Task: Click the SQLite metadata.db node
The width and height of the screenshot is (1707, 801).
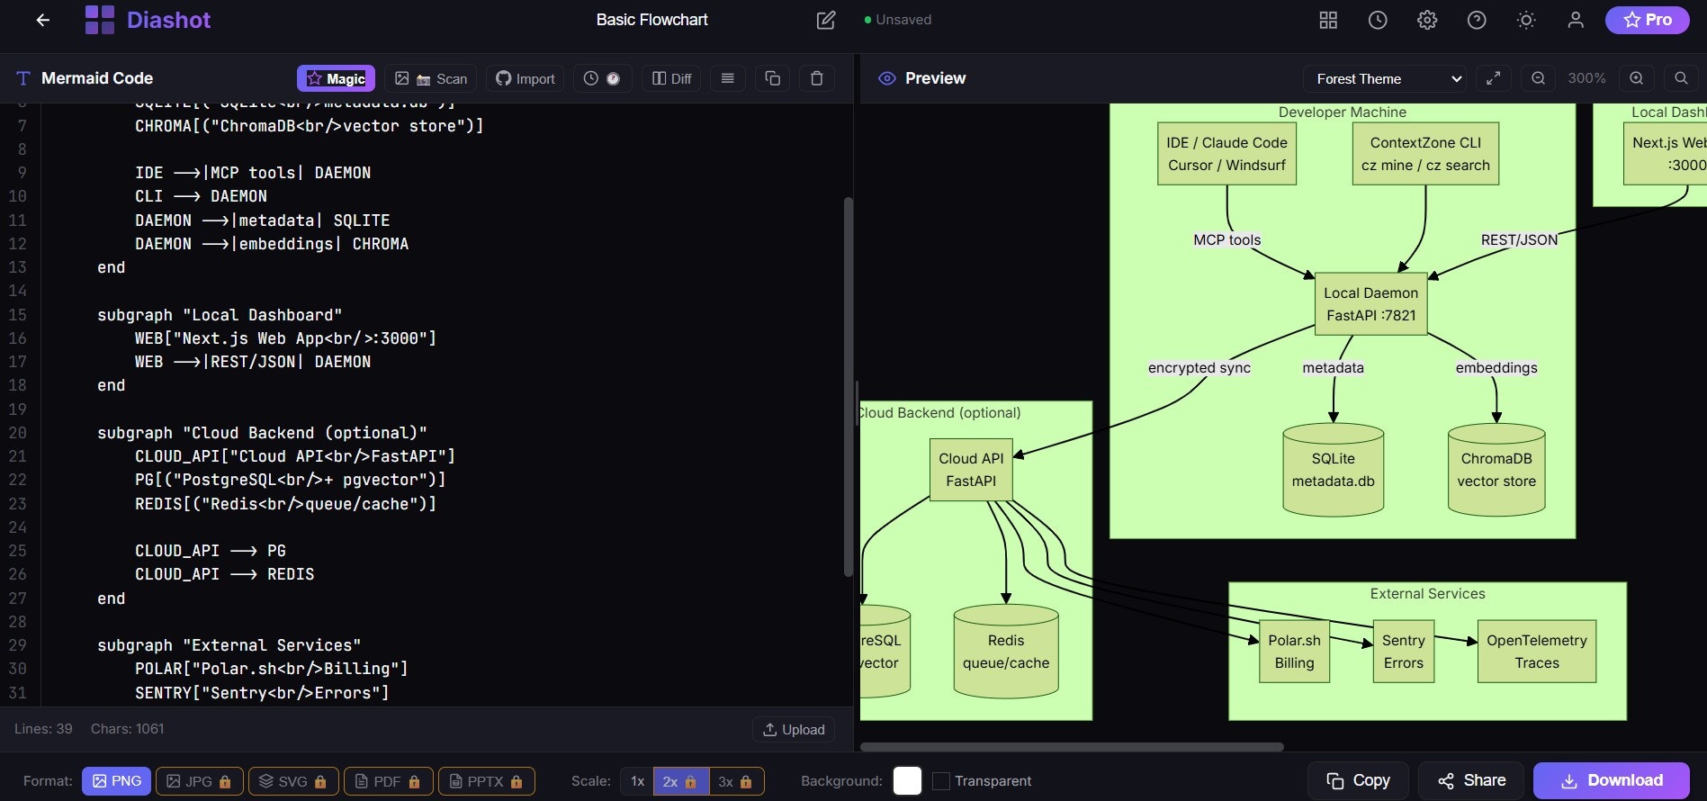Action: (1334, 470)
